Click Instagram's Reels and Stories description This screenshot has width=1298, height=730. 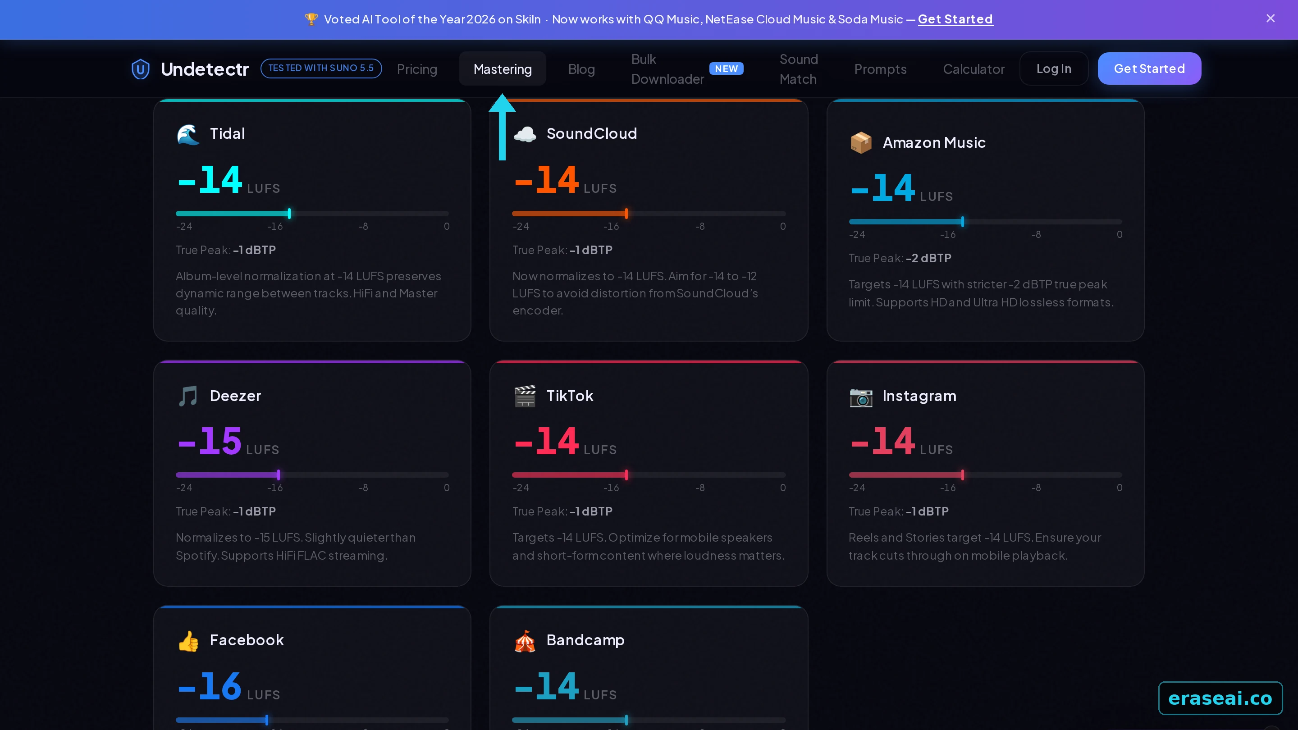974,547
